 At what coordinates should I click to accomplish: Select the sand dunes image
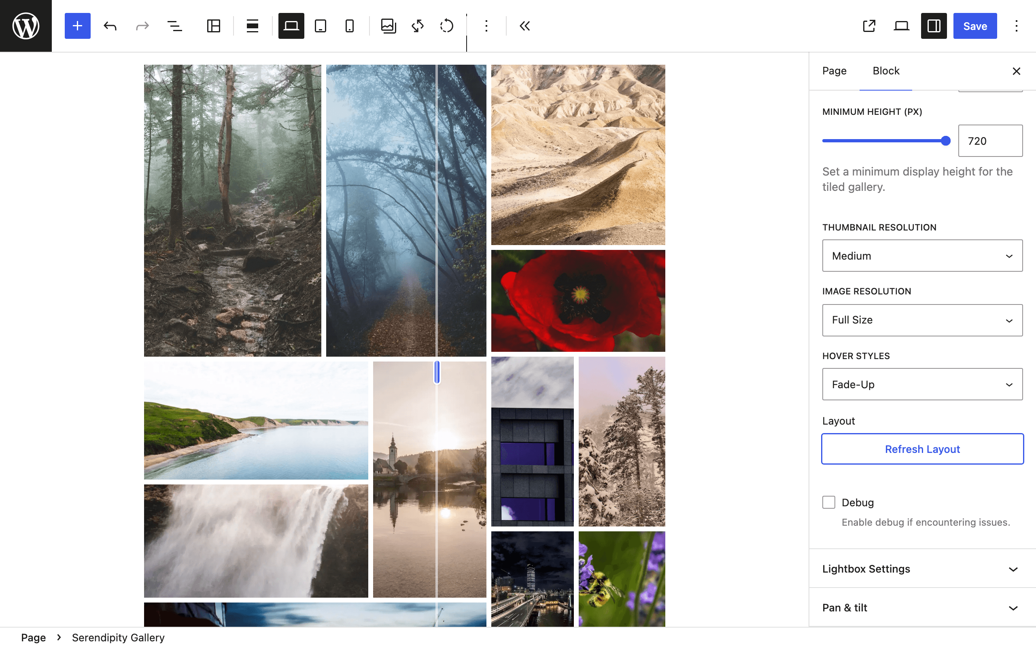[x=578, y=155]
